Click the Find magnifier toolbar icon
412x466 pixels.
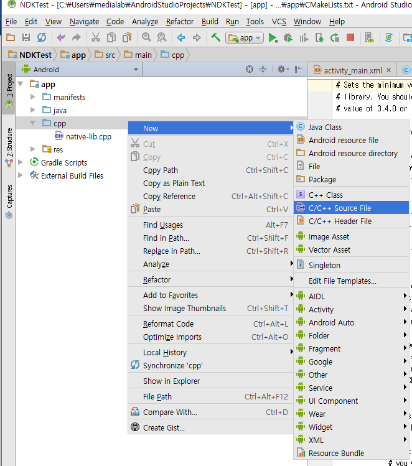click(146, 37)
